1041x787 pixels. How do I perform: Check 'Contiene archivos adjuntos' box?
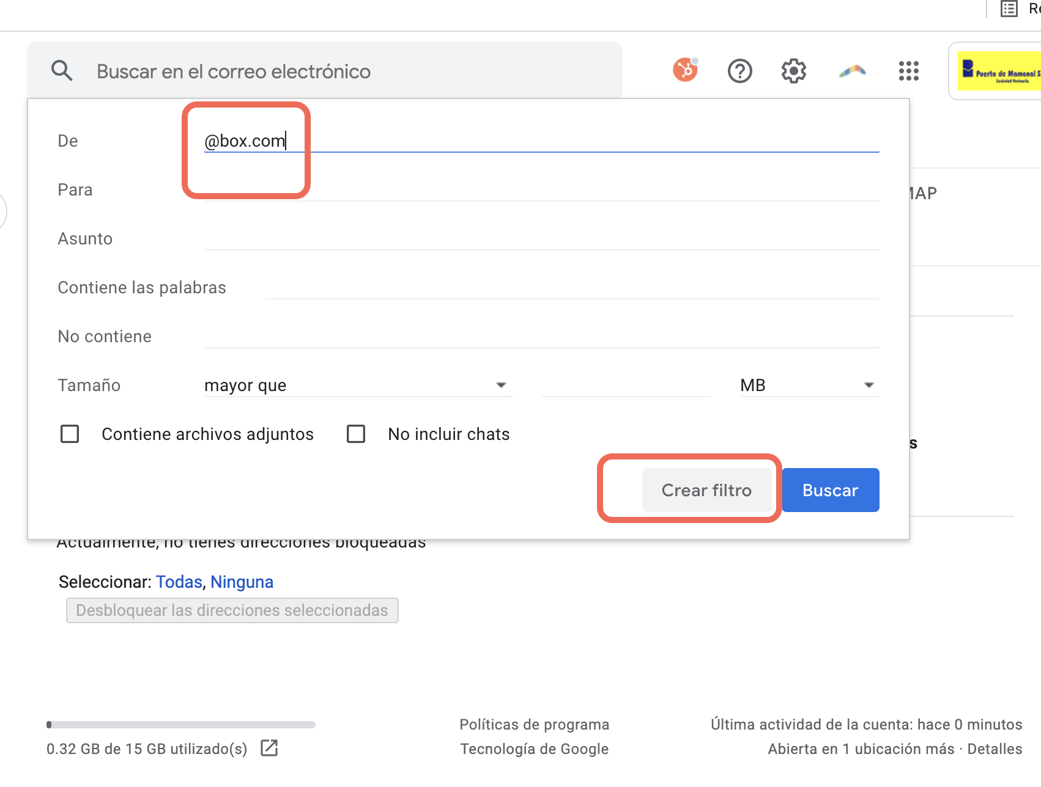[70, 434]
